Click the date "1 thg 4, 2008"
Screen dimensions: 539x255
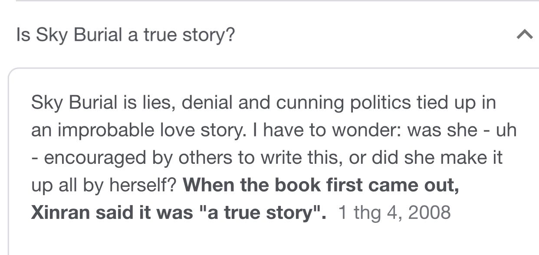[394, 213]
